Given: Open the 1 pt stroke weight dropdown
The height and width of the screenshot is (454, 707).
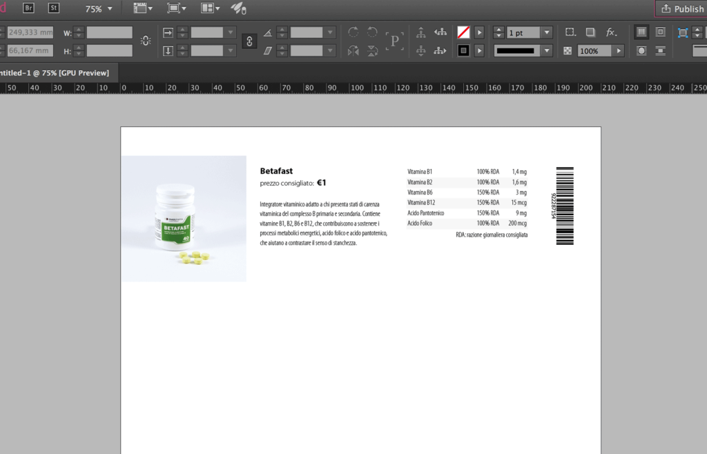Looking at the screenshot, I should (x=547, y=32).
